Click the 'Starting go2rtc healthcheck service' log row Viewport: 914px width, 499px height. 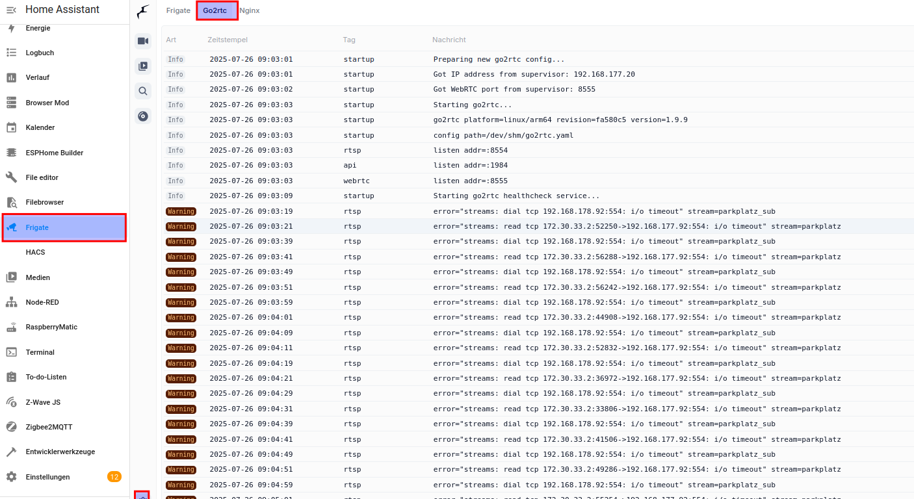point(516,196)
